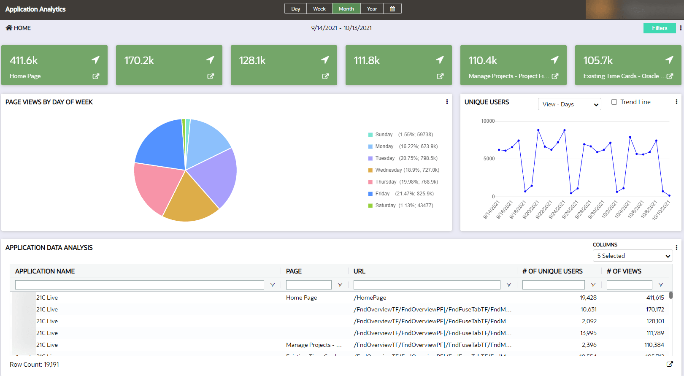This screenshot has width=684, height=376.
Task: Open the calendar date picker icon
Action: coord(392,9)
